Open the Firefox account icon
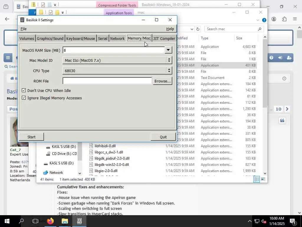 coord(274,19)
